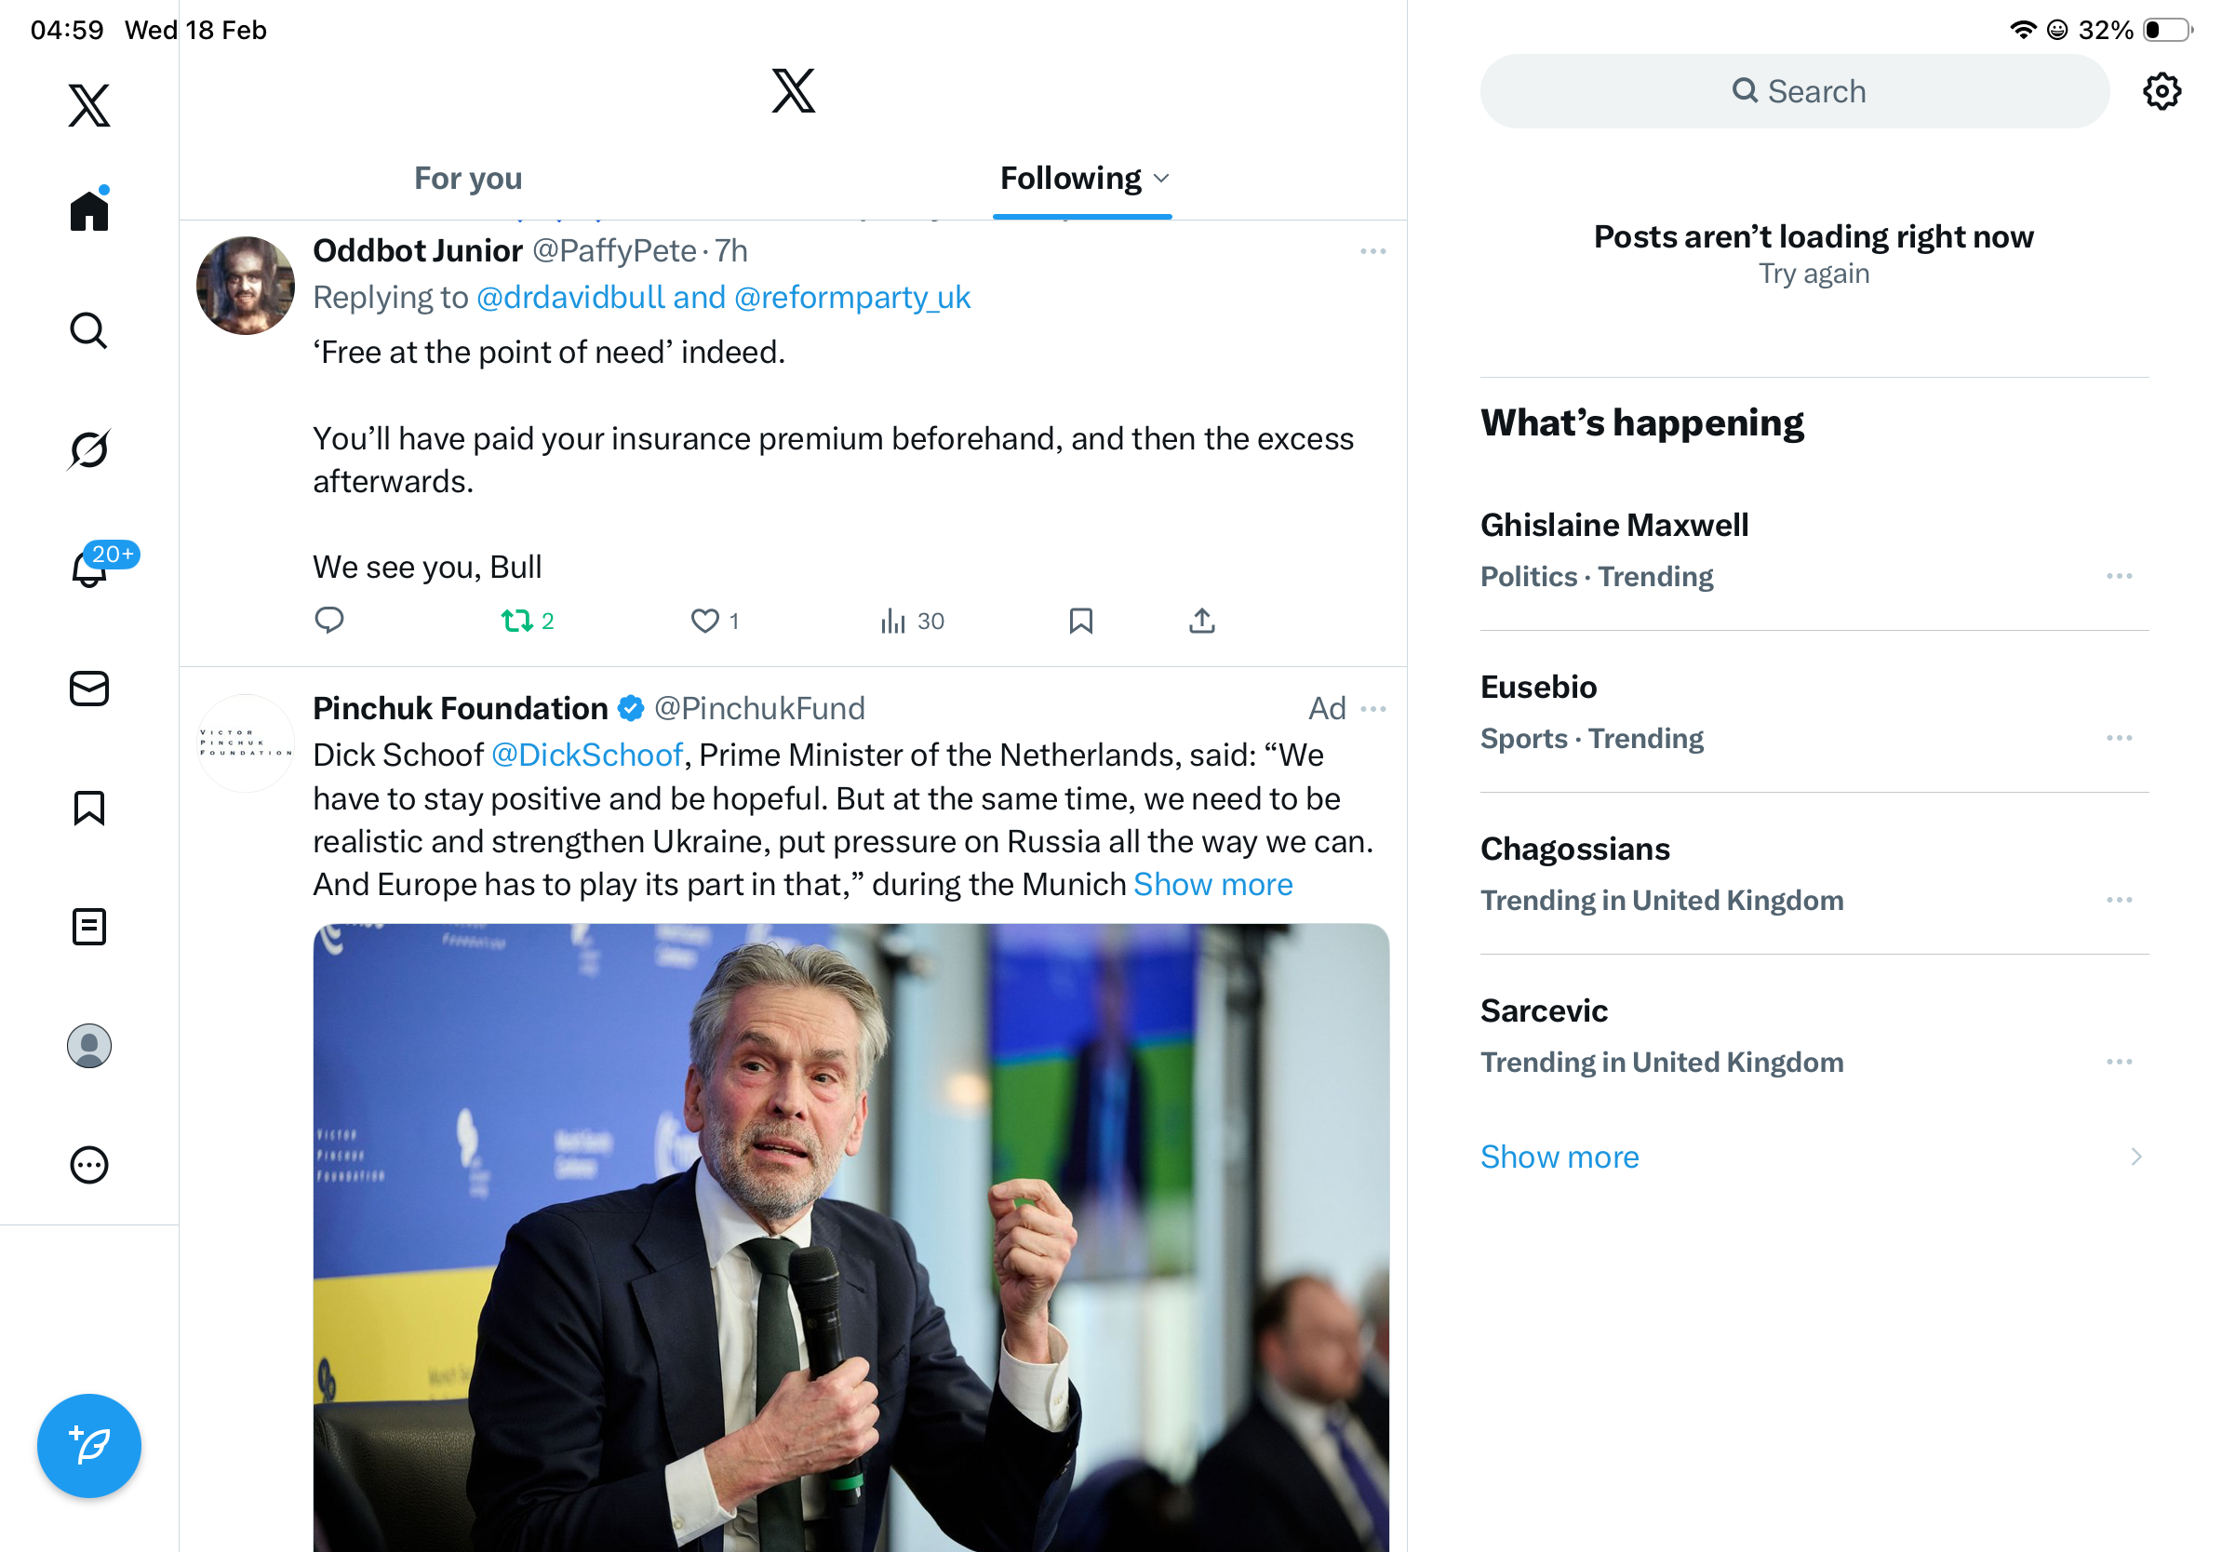The image size is (2222, 1552).
Task: Open Bookmarks in the left sidebar
Action: (89, 807)
